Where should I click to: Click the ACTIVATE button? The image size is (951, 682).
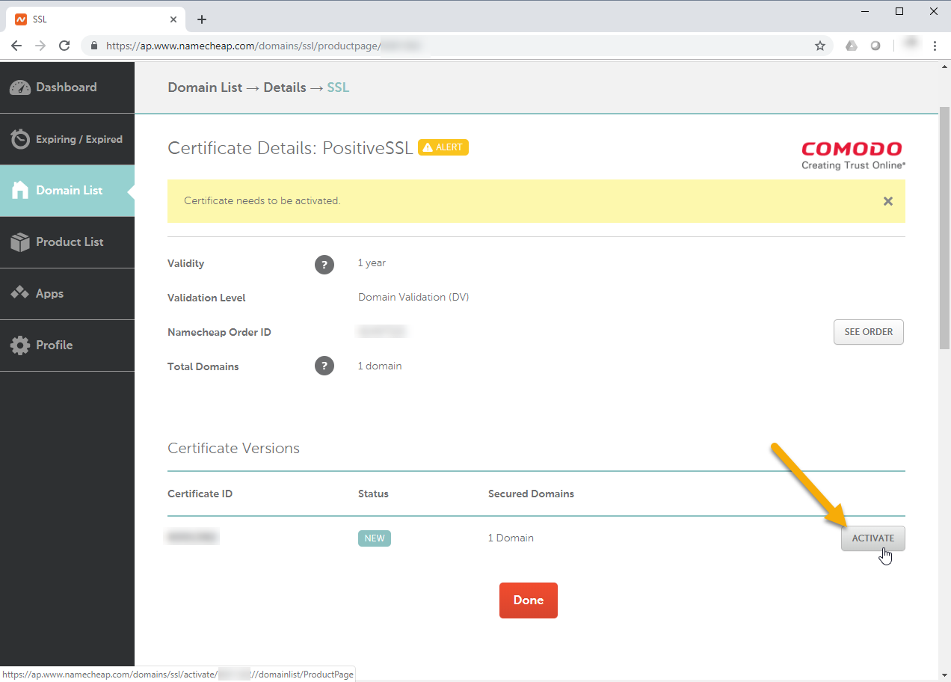tap(873, 538)
